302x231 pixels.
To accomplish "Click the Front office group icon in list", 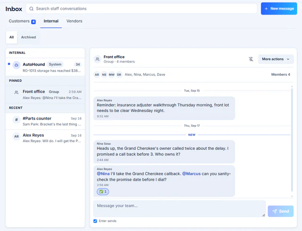I will coord(17,93).
